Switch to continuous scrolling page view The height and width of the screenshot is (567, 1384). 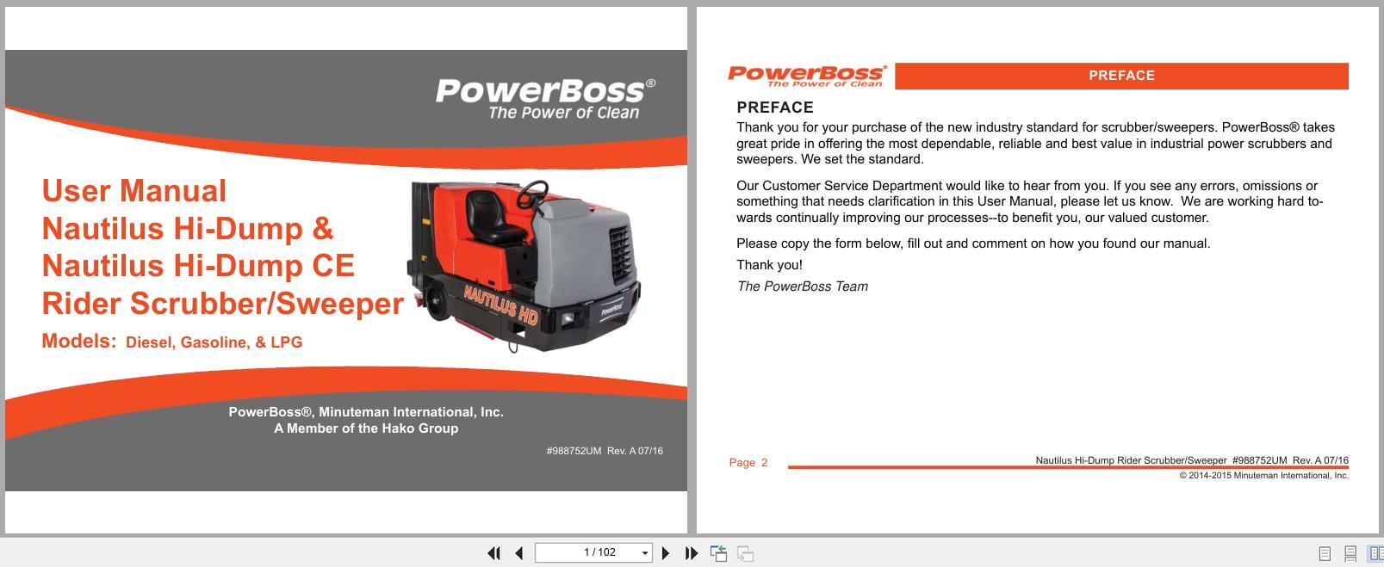pyautogui.click(x=1350, y=554)
